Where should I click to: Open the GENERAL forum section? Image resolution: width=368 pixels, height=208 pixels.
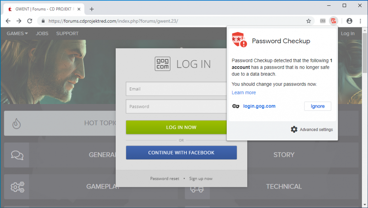tap(60, 155)
